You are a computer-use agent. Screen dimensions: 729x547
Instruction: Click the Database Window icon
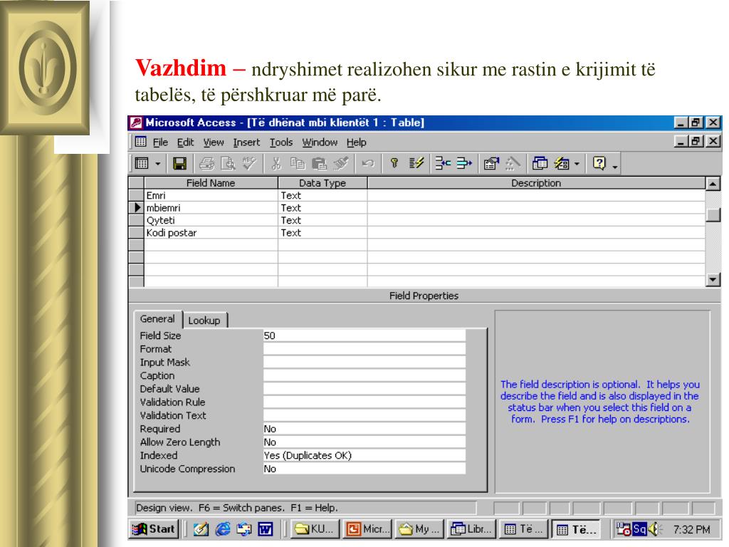point(540,164)
